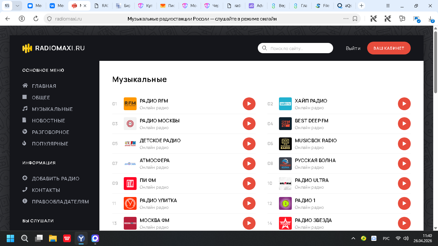
Task: Click the red ПИ ФМ logo
Action: [x=130, y=184]
